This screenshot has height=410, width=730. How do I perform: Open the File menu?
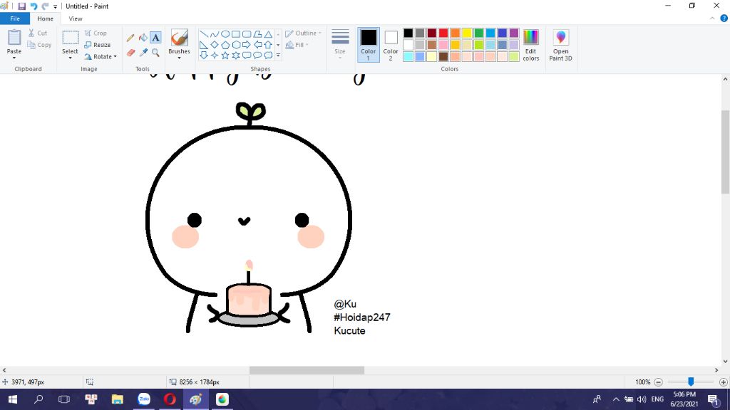click(15, 19)
